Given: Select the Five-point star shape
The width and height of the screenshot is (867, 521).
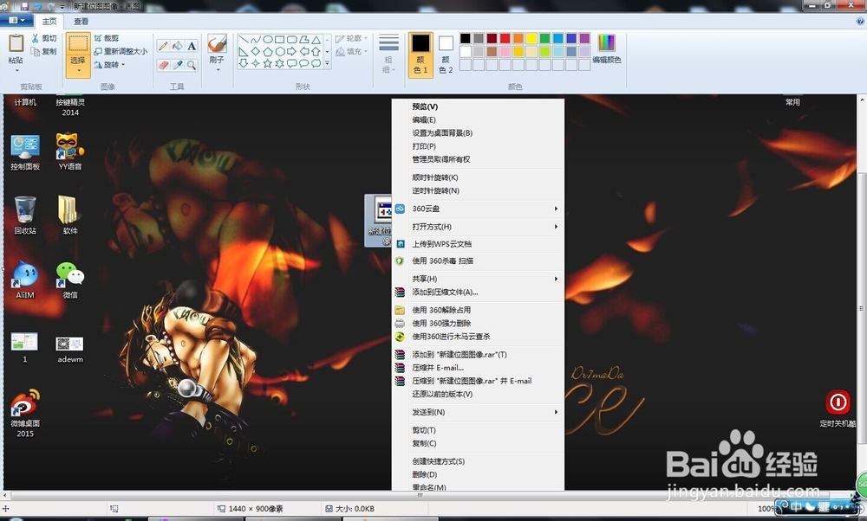Looking at the screenshot, I should point(268,63).
